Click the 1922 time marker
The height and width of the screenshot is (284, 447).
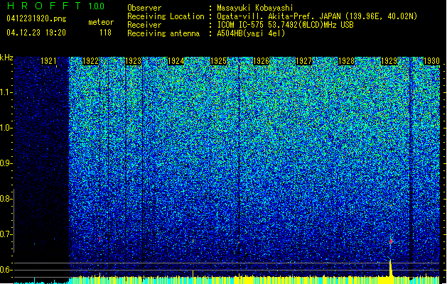(91, 61)
